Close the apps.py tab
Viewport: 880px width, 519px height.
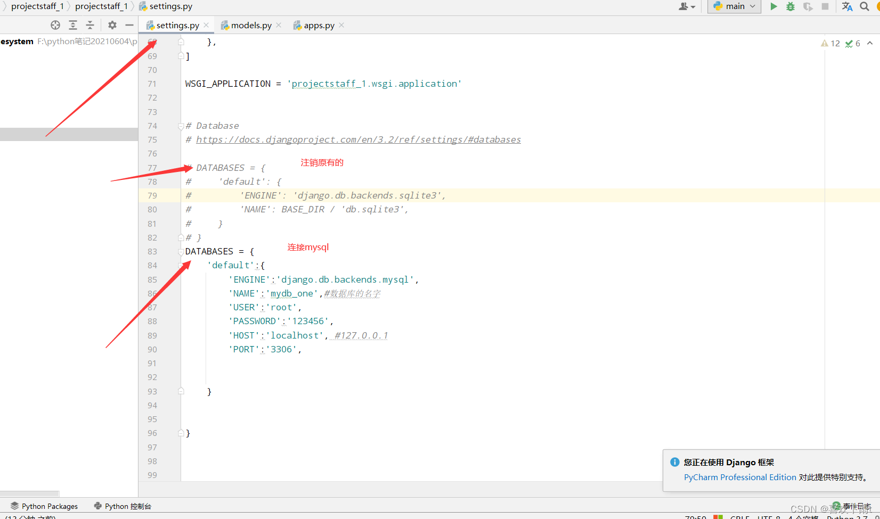click(x=341, y=25)
